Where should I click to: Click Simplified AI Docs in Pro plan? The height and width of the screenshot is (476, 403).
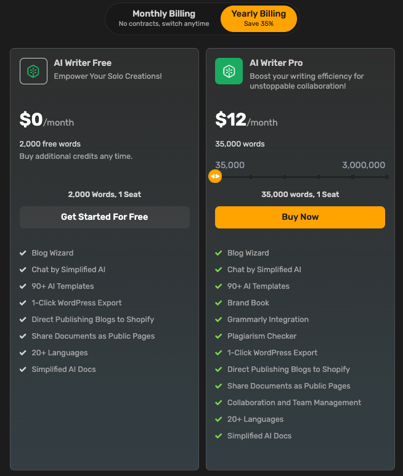point(259,436)
